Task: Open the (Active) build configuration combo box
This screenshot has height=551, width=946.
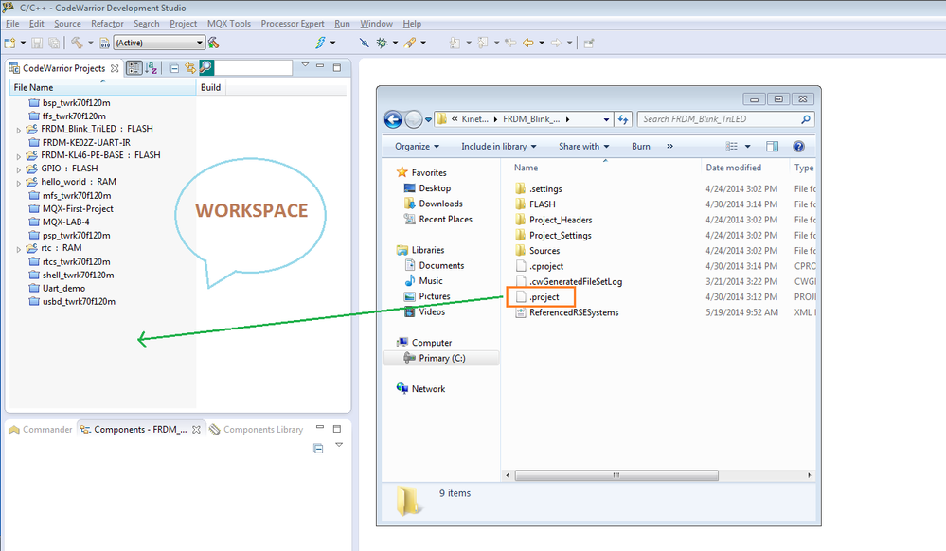Action: point(159,43)
